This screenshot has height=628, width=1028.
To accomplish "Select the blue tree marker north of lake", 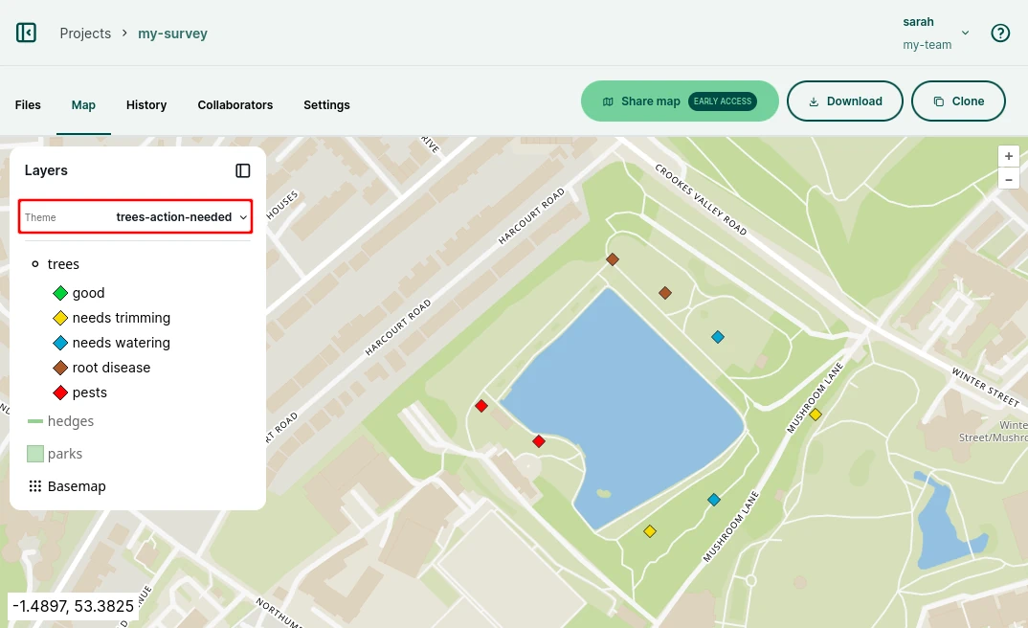I will [x=718, y=337].
